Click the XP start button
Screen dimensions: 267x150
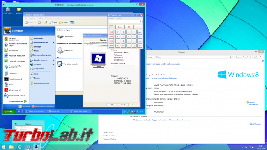[9, 111]
